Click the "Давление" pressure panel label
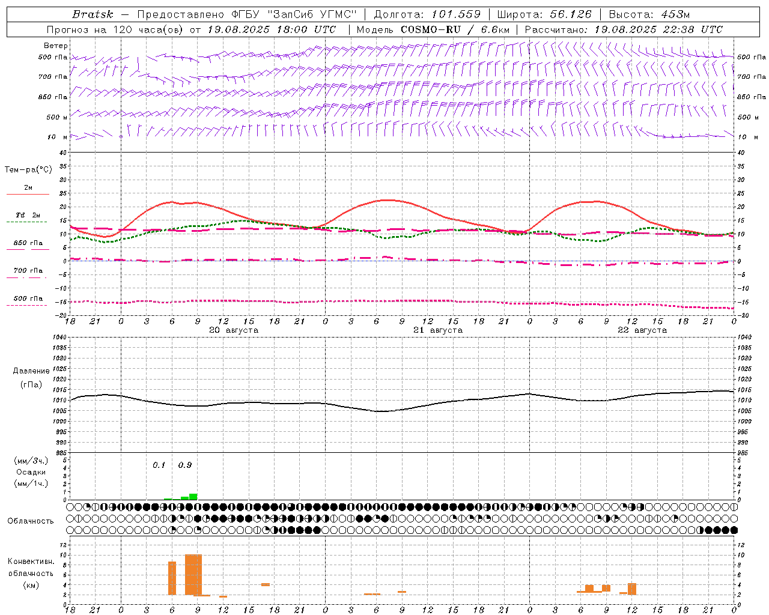 (31, 371)
